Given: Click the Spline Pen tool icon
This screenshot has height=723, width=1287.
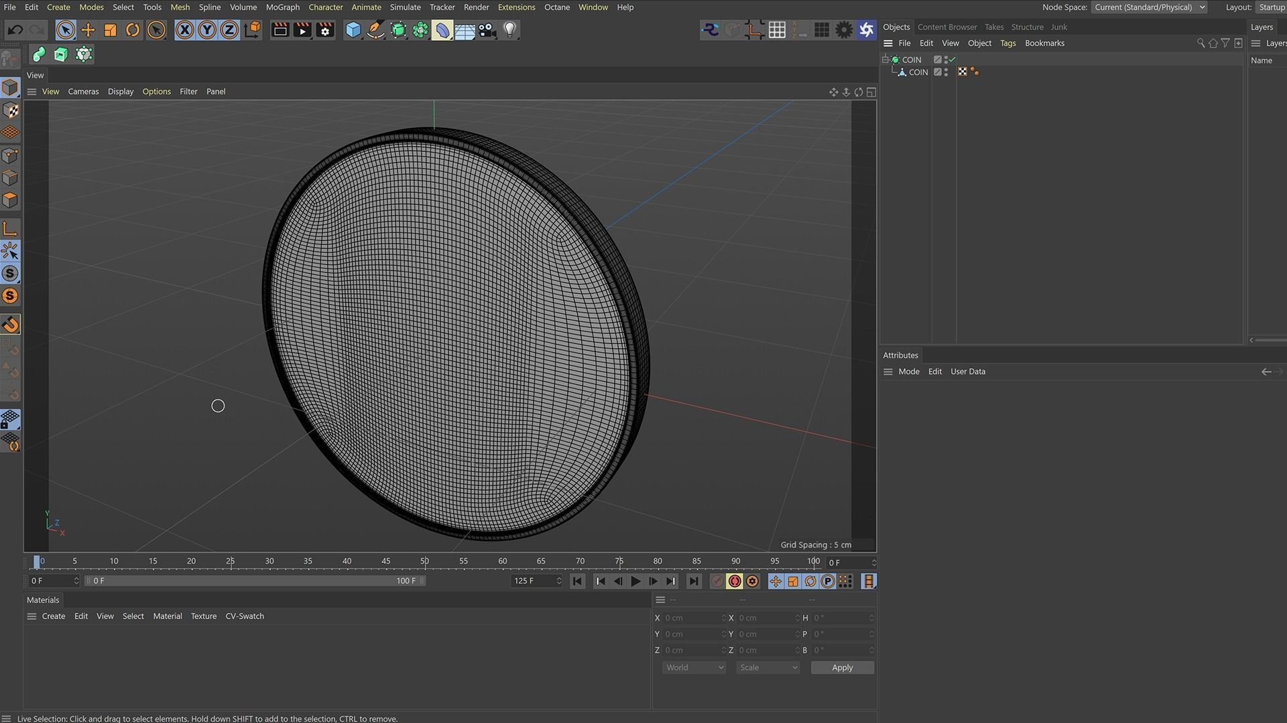Looking at the screenshot, I should (376, 30).
